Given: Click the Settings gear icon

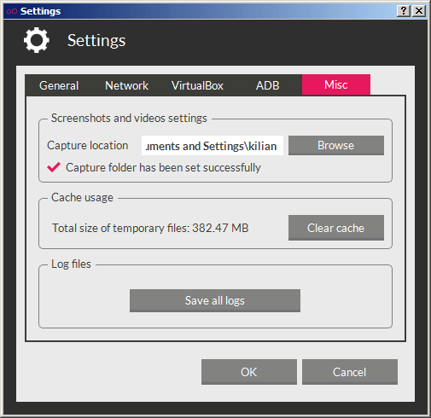Looking at the screenshot, I should [37, 40].
